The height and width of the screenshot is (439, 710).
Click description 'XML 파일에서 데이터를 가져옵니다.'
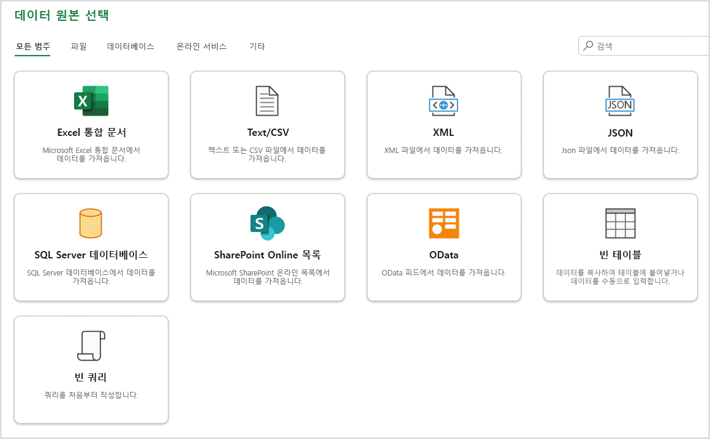pyautogui.click(x=444, y=150)
